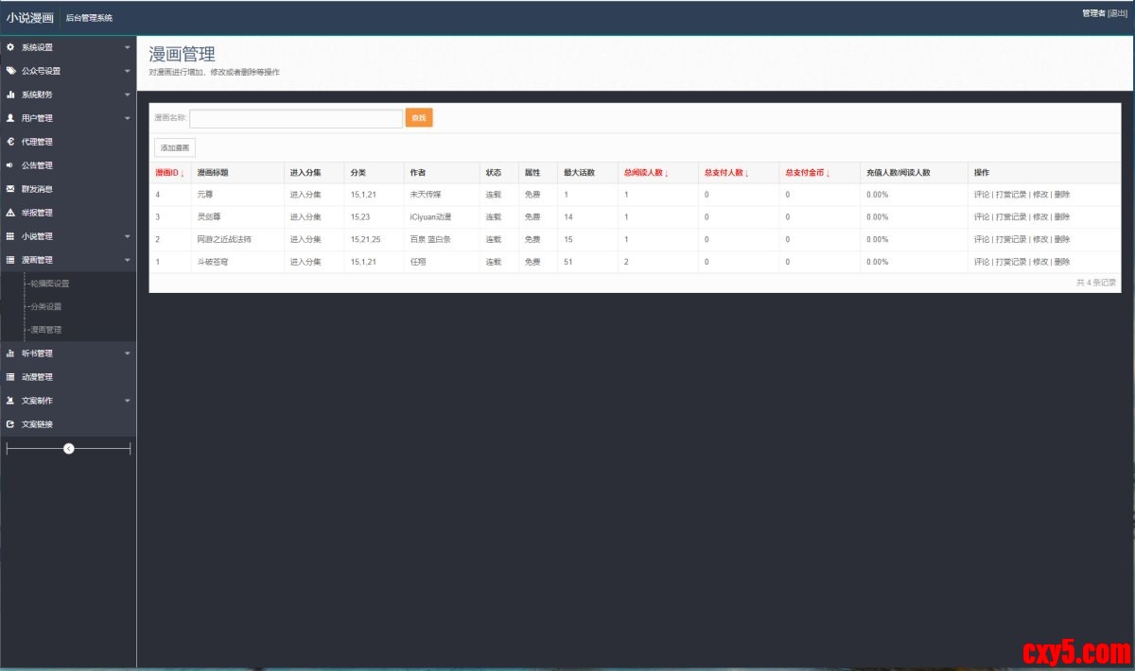The image size is (1135, 671).
Task: Expand the 系统设置 dropdown arrow
Action: point(128,47)
